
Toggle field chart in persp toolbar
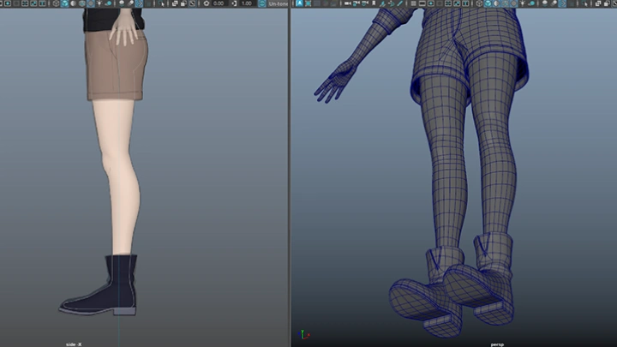coord(448,3)
